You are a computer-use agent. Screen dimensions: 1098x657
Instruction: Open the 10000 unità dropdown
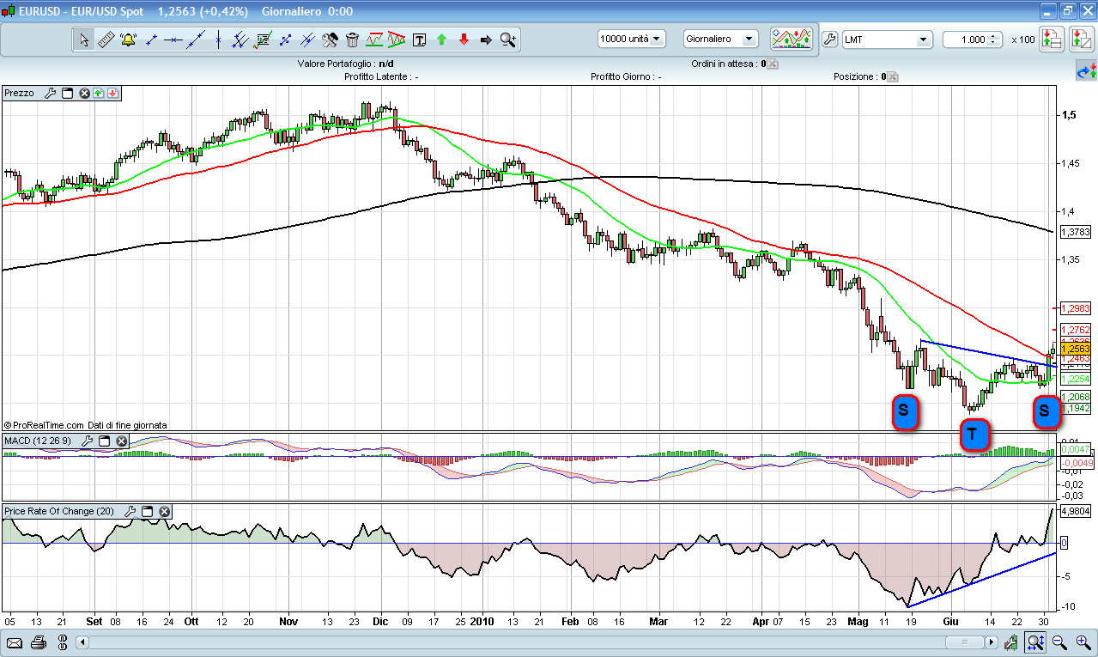click(632, 40)
